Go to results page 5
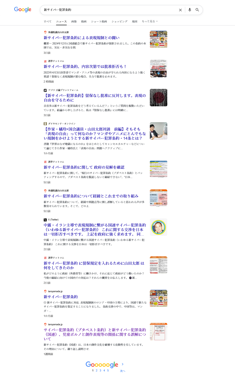 pos(108,370)
